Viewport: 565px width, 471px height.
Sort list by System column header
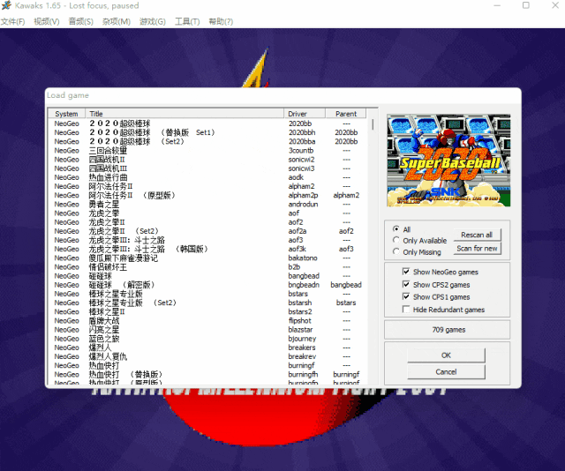[66, 114]
